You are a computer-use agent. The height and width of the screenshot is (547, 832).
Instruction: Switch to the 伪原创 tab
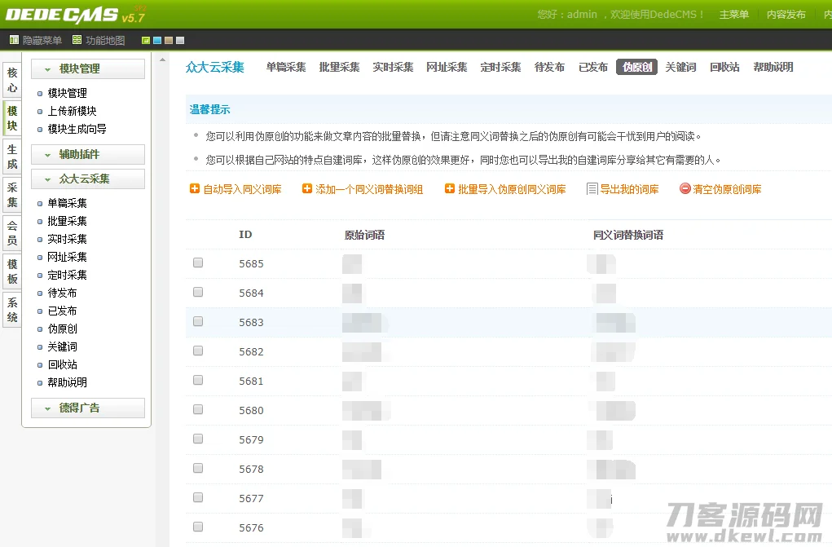(x=636, y=67)
